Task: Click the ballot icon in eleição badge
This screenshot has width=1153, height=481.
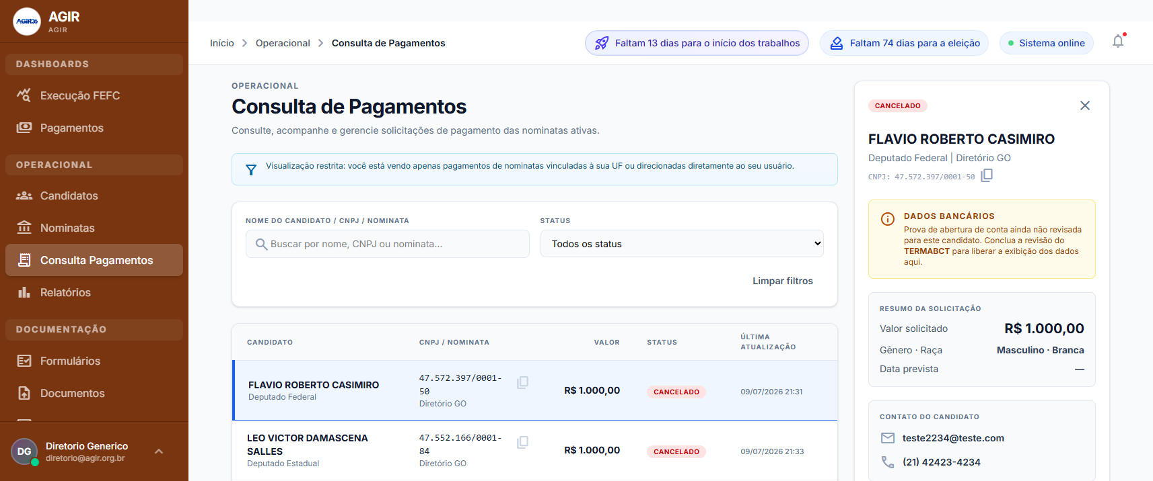Action: pyautogui.click(x=836, y=43)
